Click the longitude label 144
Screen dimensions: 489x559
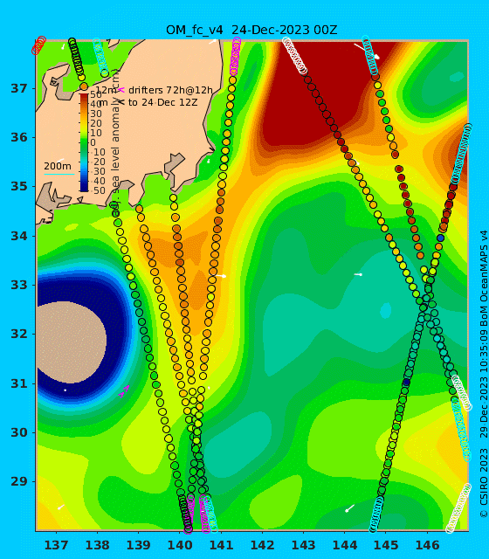(x=345, y=545)
